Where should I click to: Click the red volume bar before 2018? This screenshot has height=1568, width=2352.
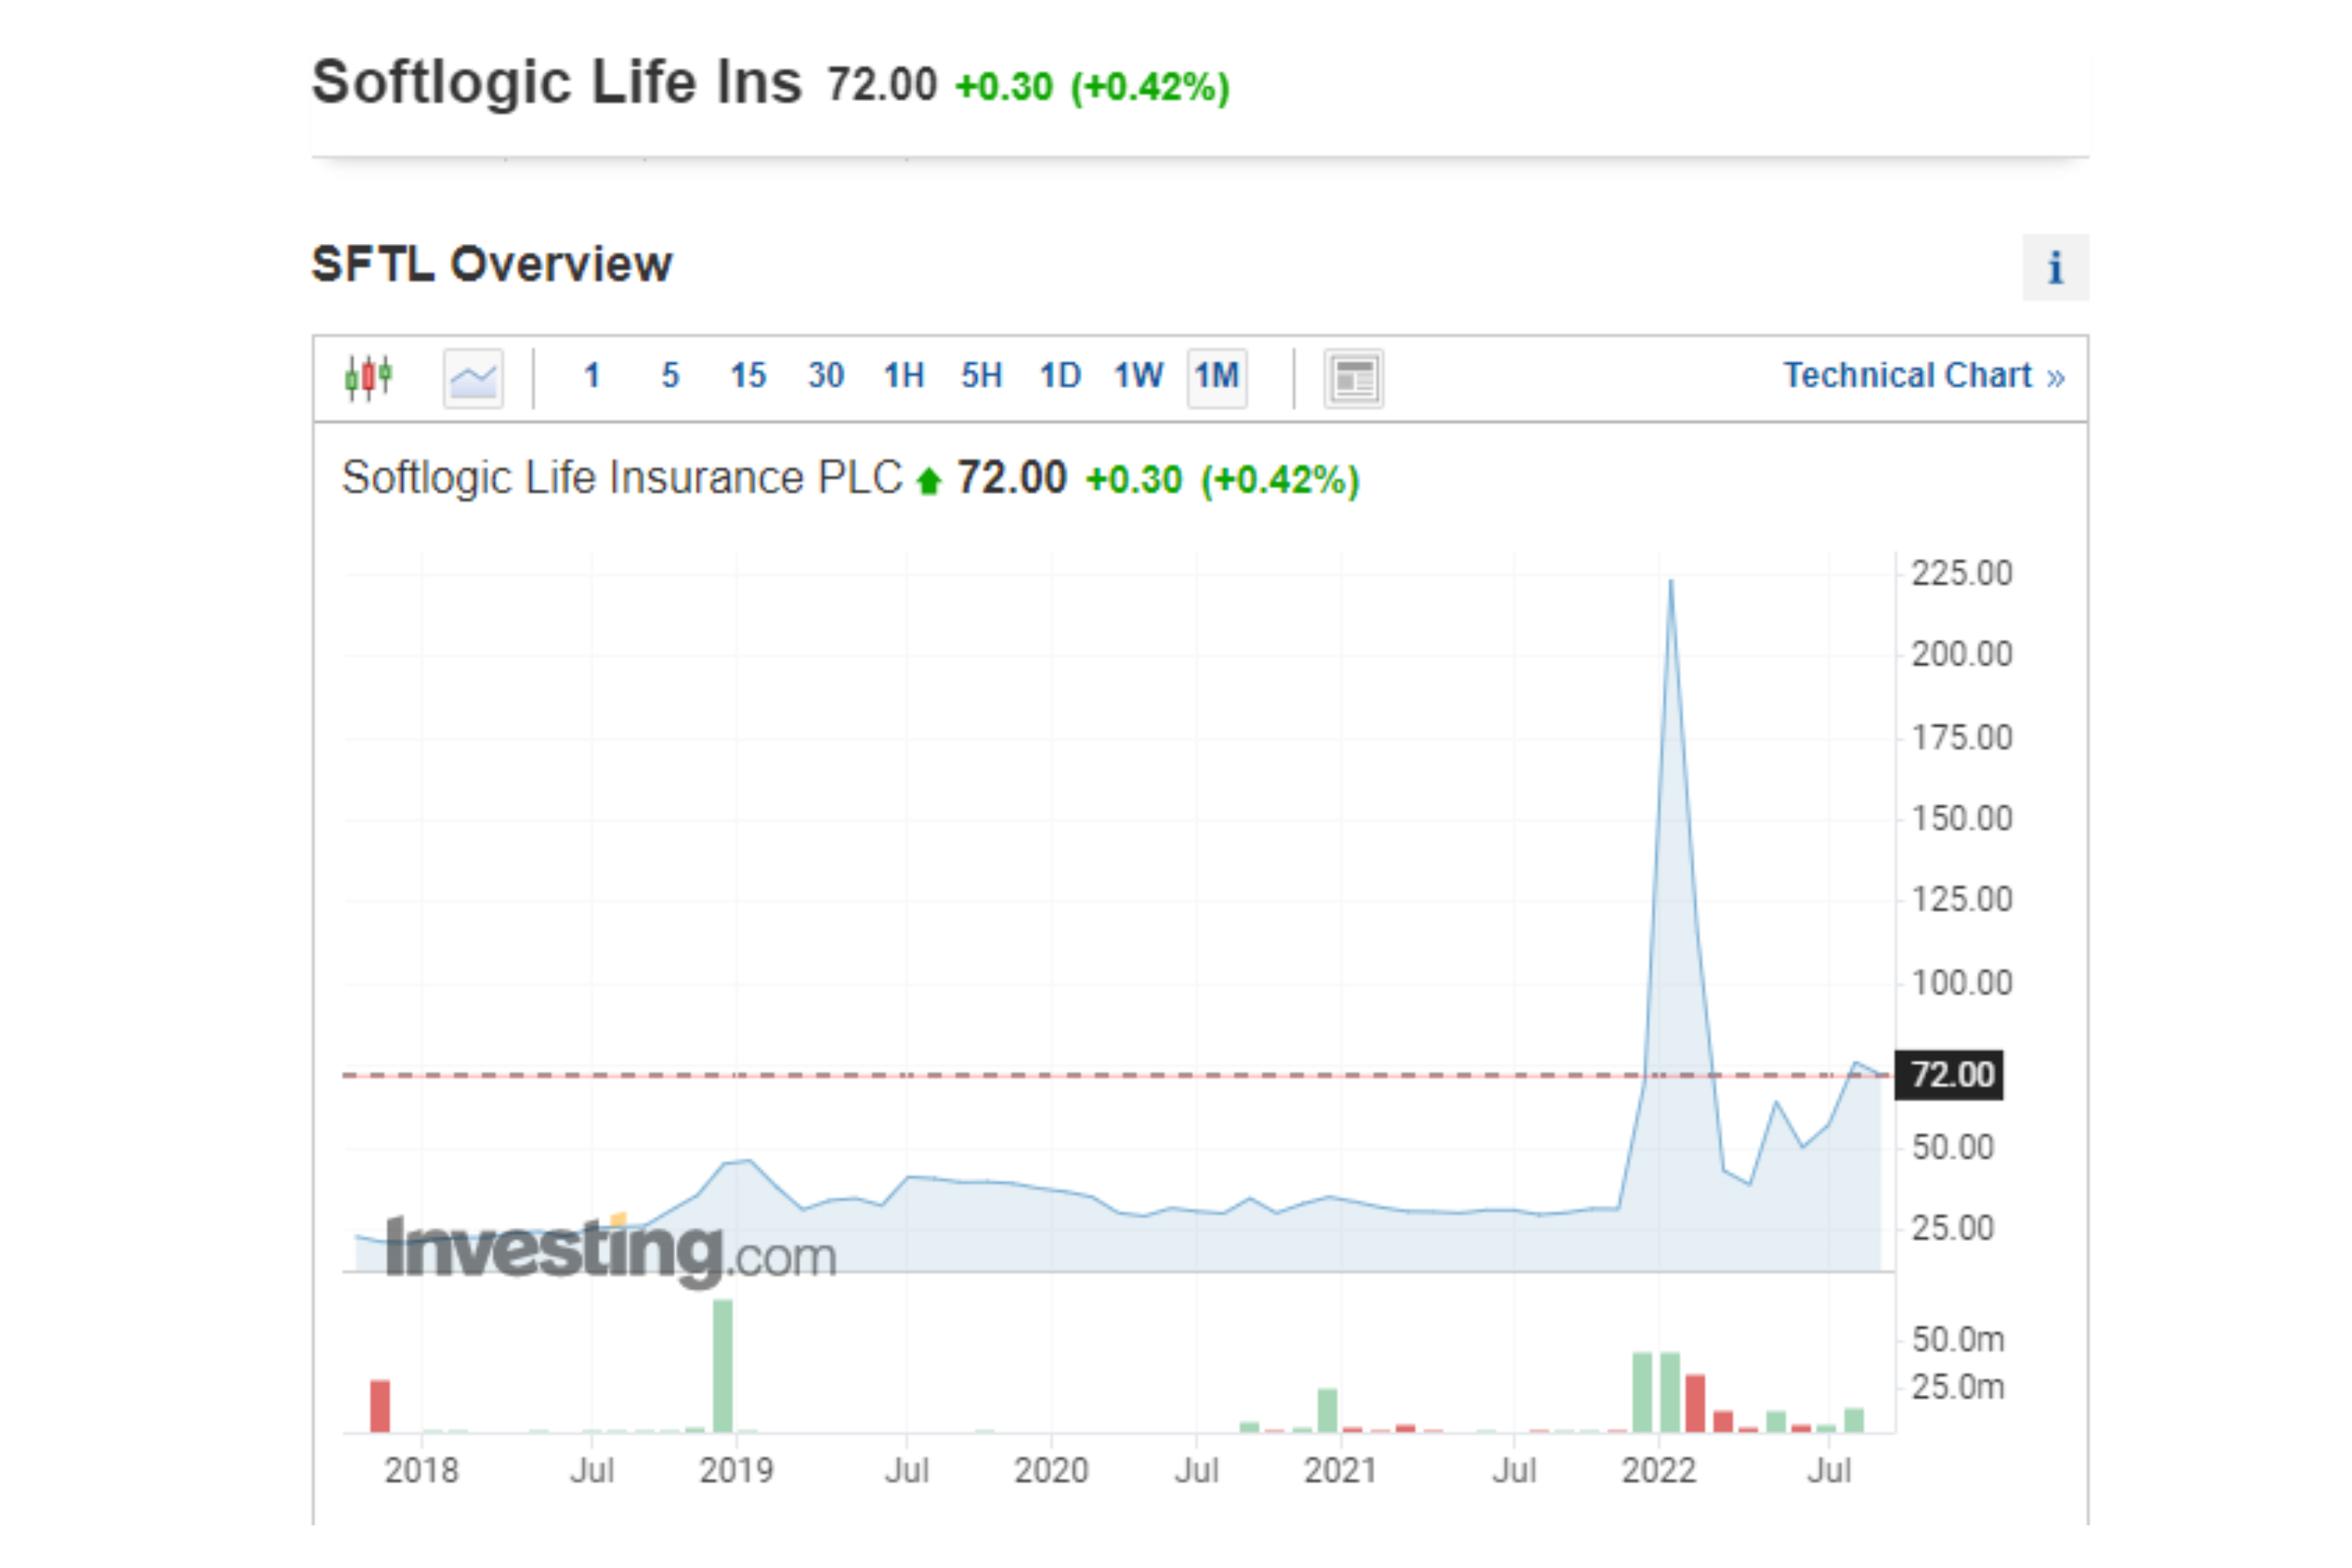click(x=380, y=1406)
